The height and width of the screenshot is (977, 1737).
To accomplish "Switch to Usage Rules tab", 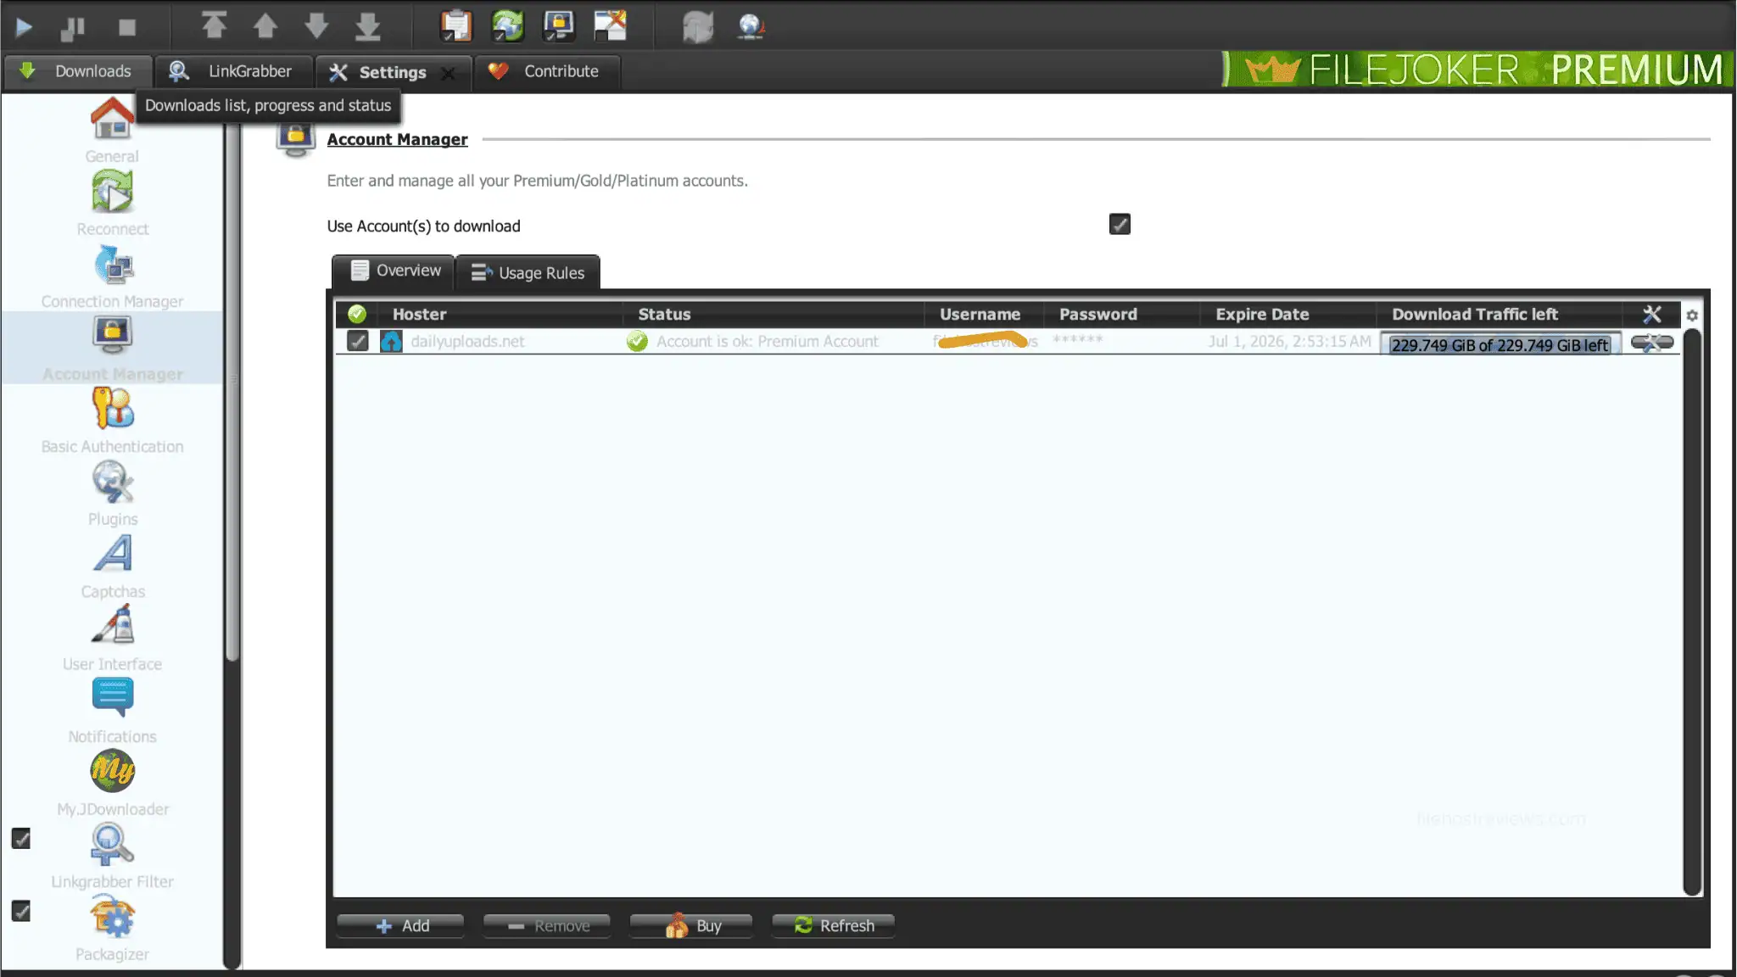I will tap(528, 272).
